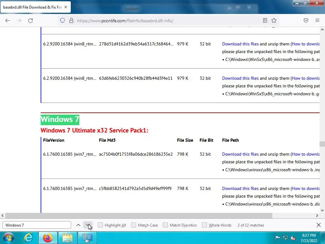Screen dimensions: 325x244
Task: Click the File Md5 column header
Action: [107, 140]
